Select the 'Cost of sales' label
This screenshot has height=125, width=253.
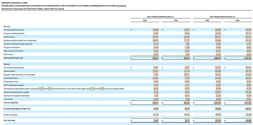click(x=8, y=99)
